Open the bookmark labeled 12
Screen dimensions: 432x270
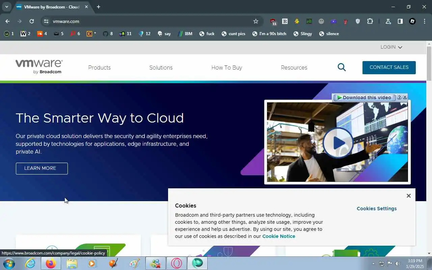coord(144,34)
